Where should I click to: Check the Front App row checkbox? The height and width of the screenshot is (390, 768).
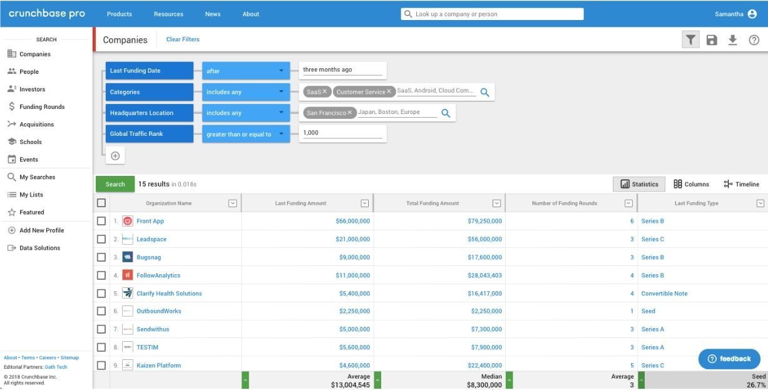101,221
